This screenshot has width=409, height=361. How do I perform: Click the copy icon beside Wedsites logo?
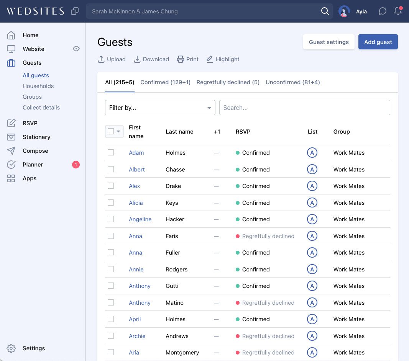click(75, 11)
